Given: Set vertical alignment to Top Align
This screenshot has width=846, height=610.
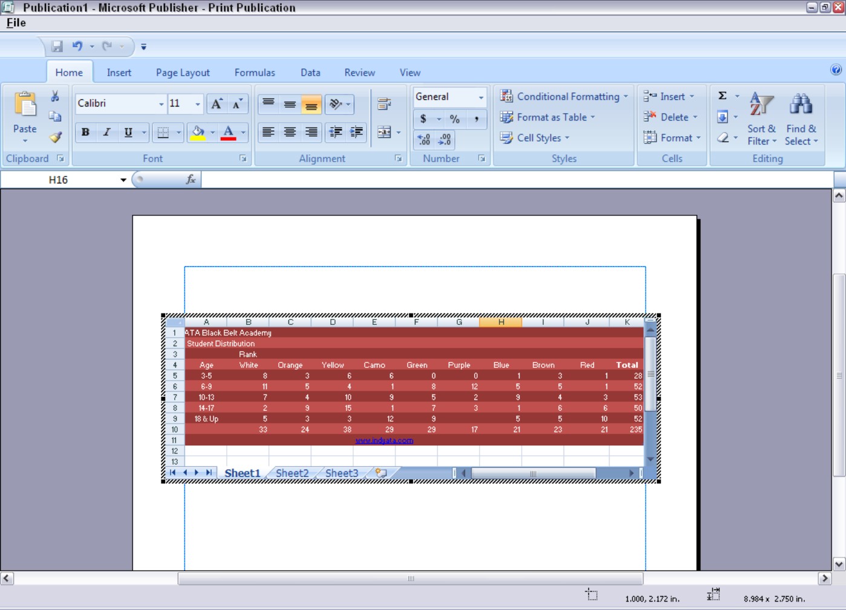Looking at the screenshot, I should coord(268,104).
